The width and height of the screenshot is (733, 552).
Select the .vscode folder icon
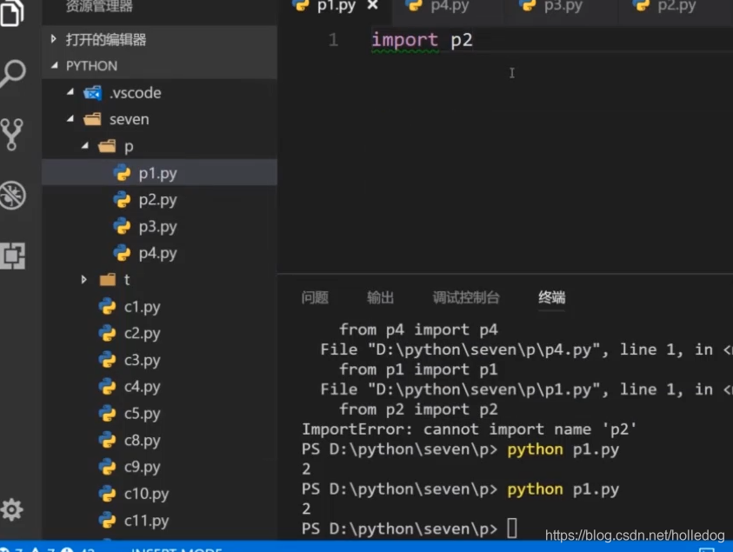tap(92, 92)
